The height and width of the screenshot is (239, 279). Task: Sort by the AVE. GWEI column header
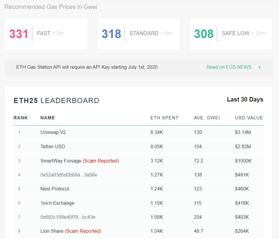pyautogui.click(x=207, y=118)
